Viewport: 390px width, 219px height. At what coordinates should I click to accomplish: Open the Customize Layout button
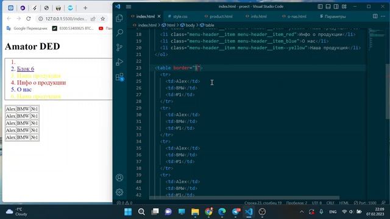[344, 7]
